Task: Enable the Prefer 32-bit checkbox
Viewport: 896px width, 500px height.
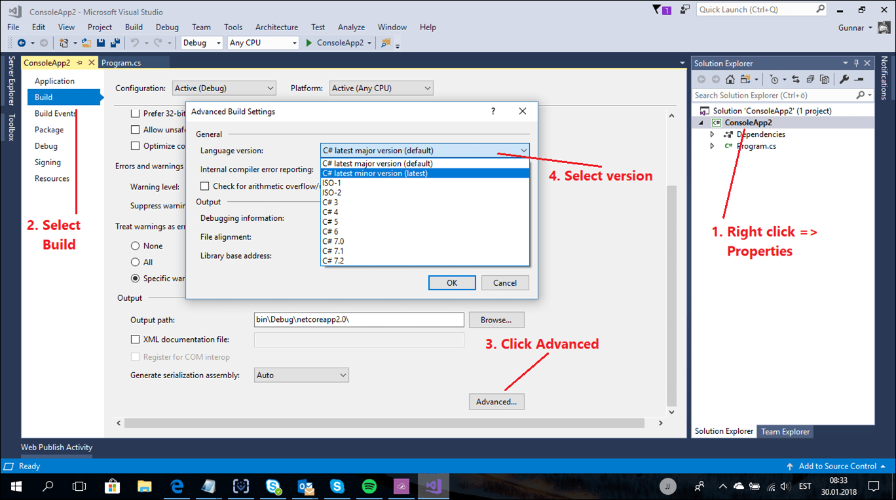Action: click(134, 113)
